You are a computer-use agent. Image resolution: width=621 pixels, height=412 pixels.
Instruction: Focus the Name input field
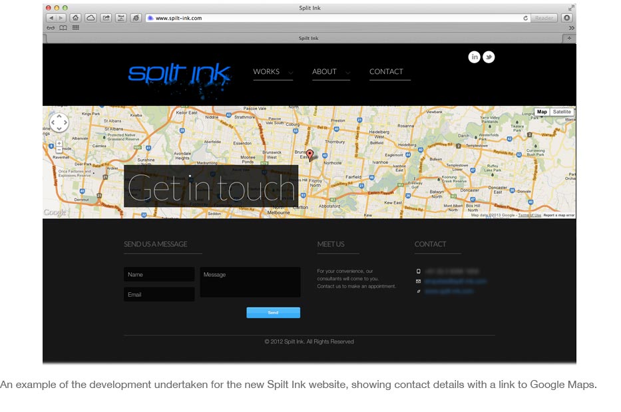tap(159, 274)
